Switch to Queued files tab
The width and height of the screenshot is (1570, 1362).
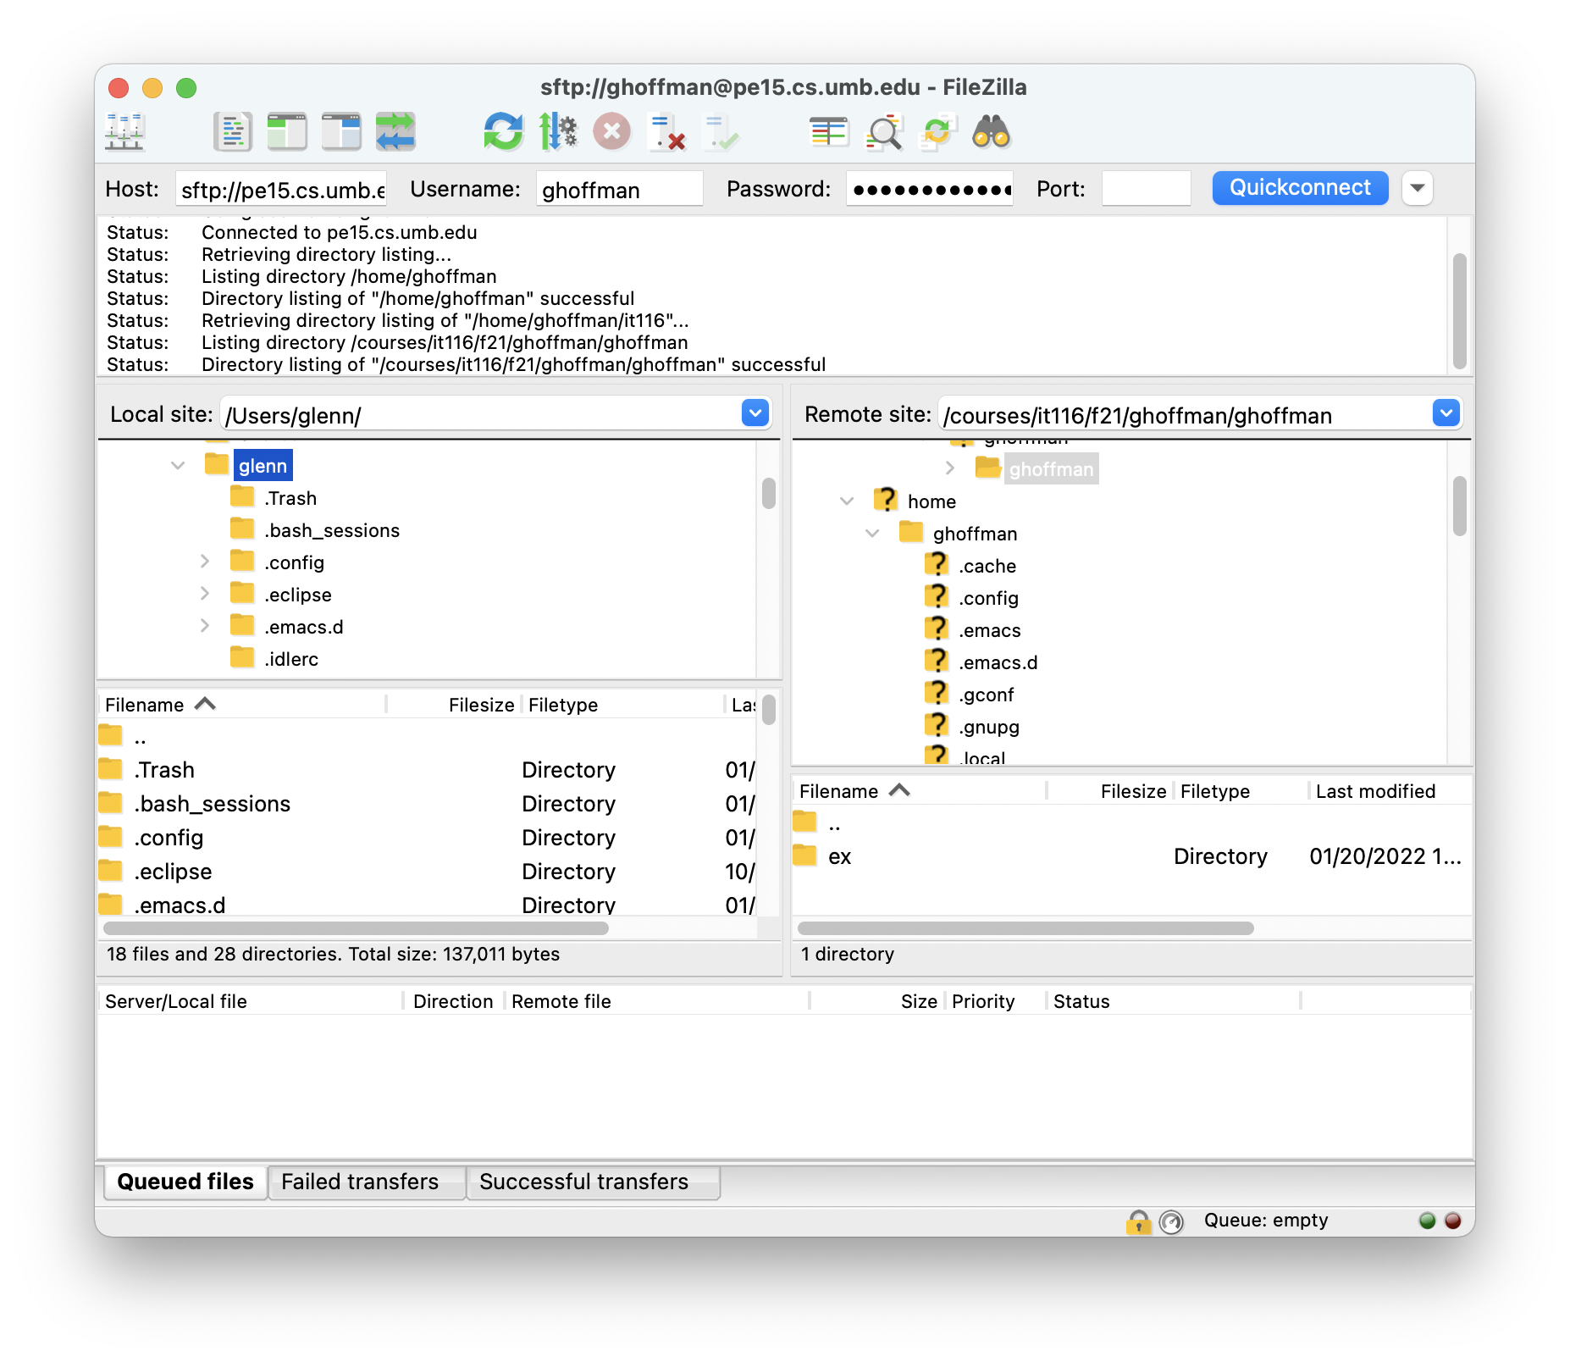(185, 1182)
